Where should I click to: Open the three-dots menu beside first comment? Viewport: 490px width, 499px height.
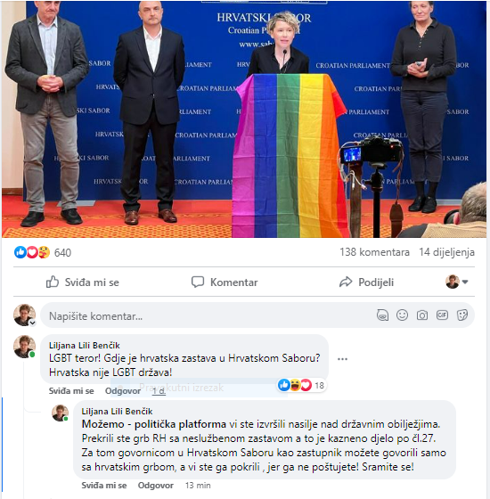342,359
